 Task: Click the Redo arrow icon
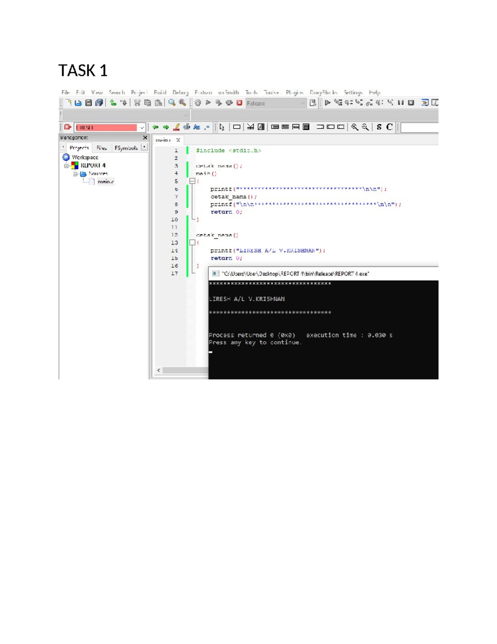pyautogui.click(x=123, y=103)
